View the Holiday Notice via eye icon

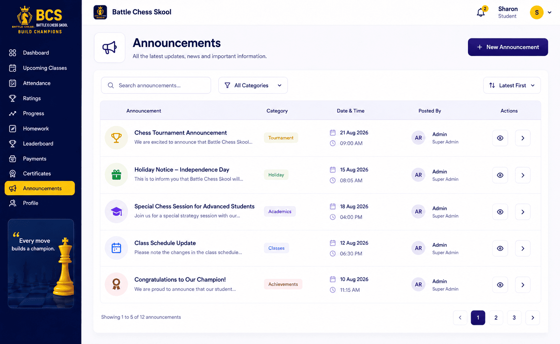click(500, 175)
